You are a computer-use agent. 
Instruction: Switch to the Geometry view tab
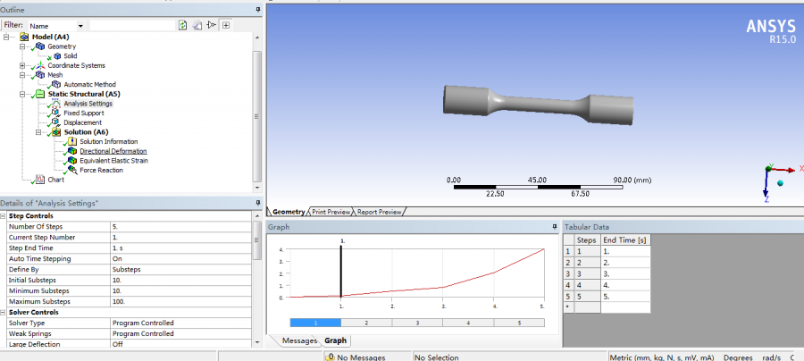288,212
